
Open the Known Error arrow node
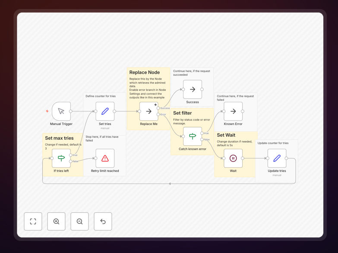click(233, 111)
